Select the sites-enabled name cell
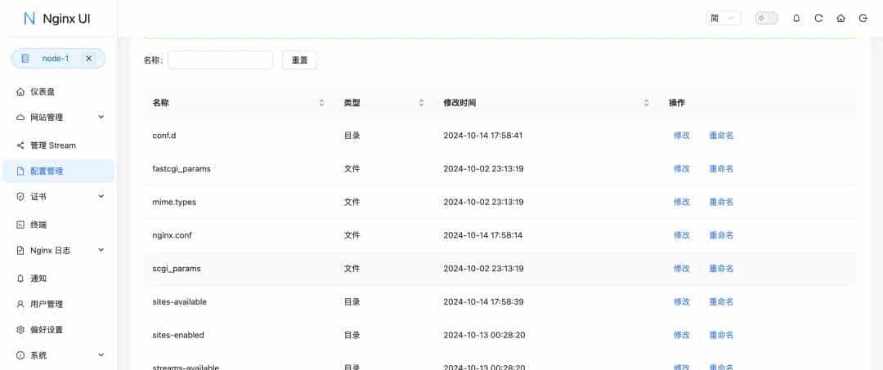Screen dimensions: 883x370 pos(178,335)
